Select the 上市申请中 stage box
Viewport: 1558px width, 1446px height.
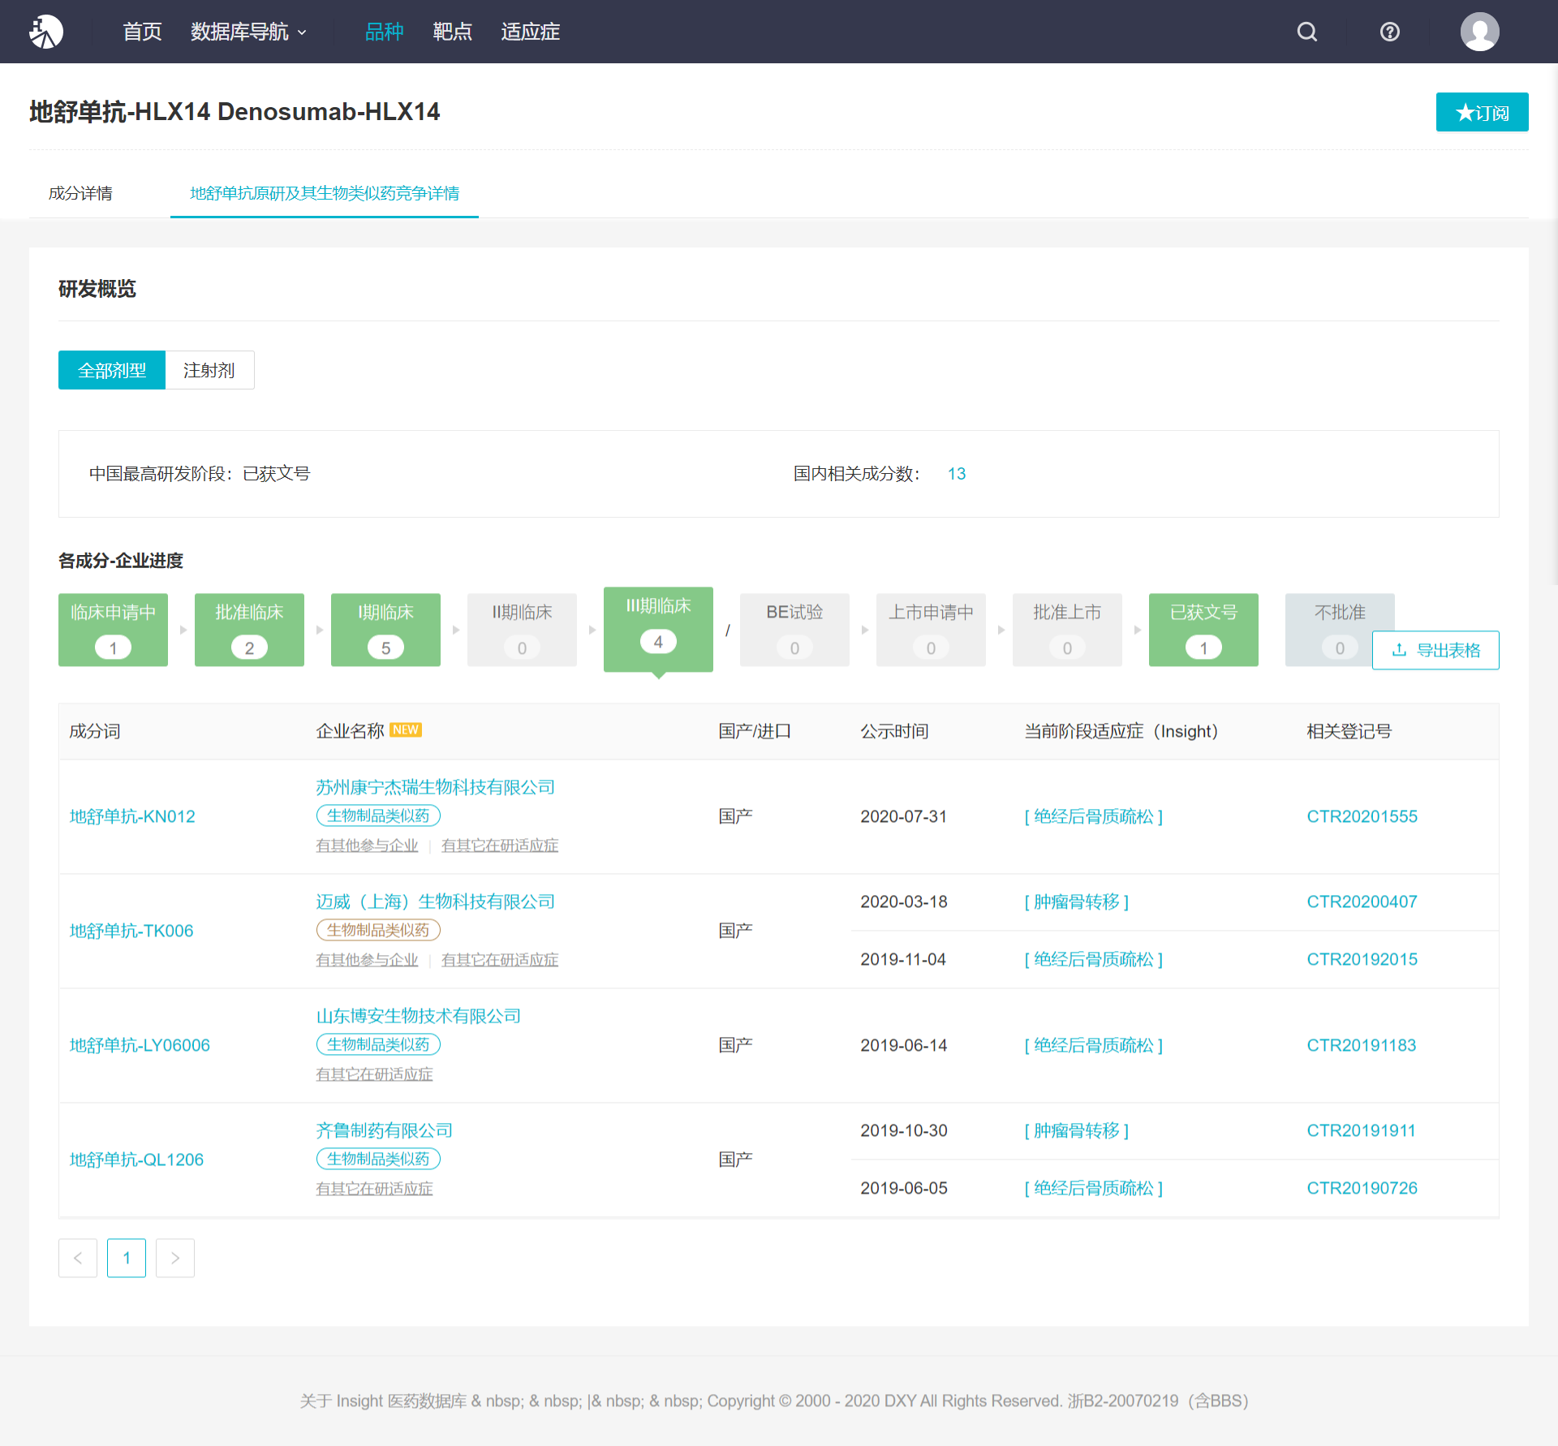pyautogui.click(x=931, y=630)
